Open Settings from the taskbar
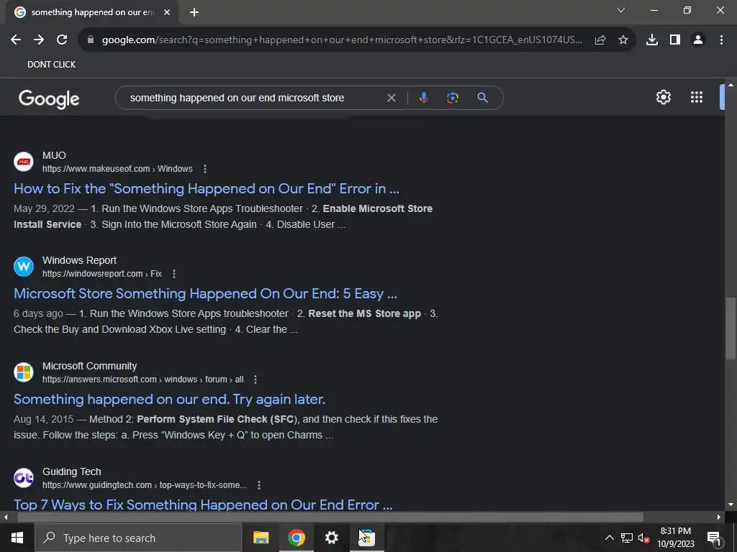The image size is (737, 552). pyautogui.click(x=331, y=538)
